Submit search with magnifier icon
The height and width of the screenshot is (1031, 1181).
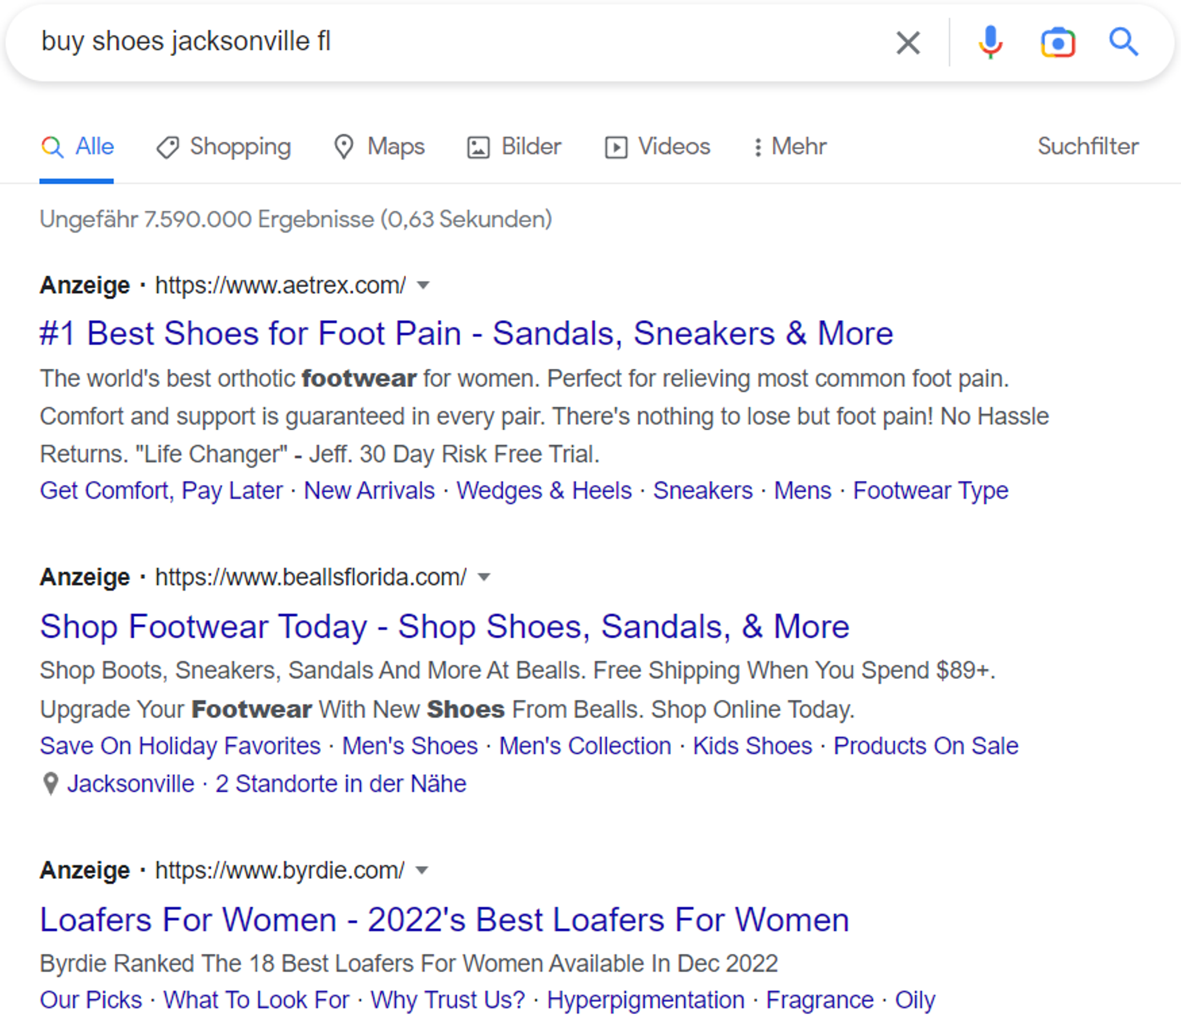coord(1123,42)
